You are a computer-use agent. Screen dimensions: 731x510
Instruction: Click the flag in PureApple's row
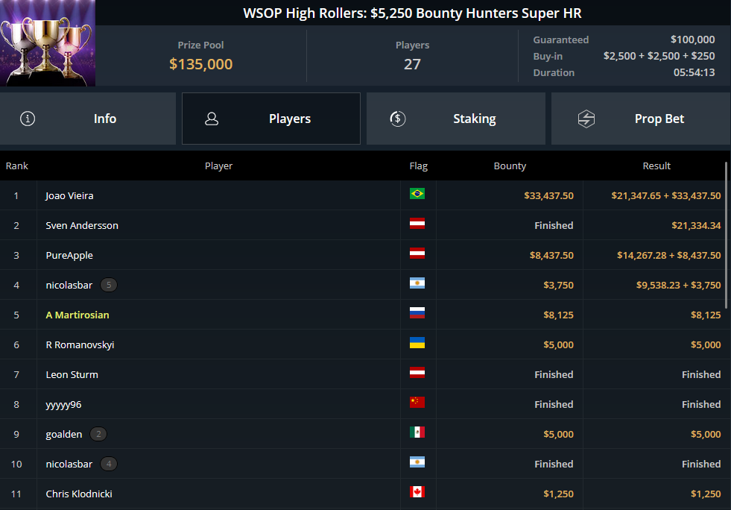pos(417,254)
